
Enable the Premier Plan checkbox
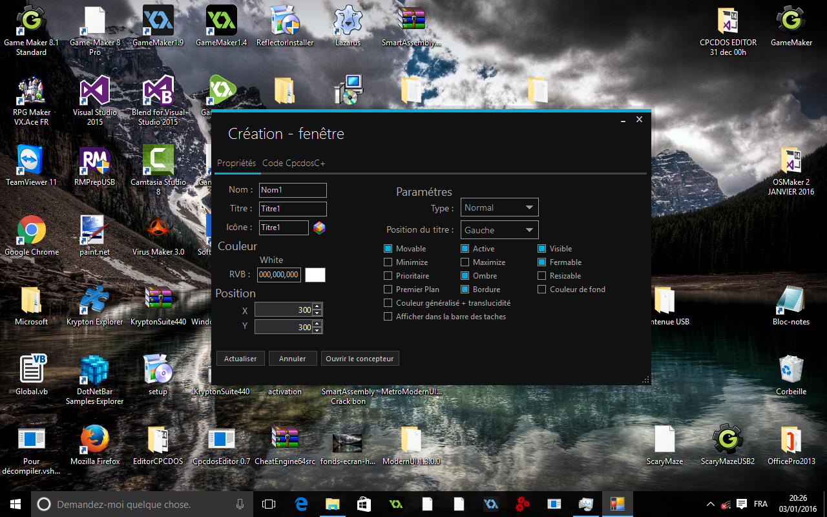click(x=388, y=290)
